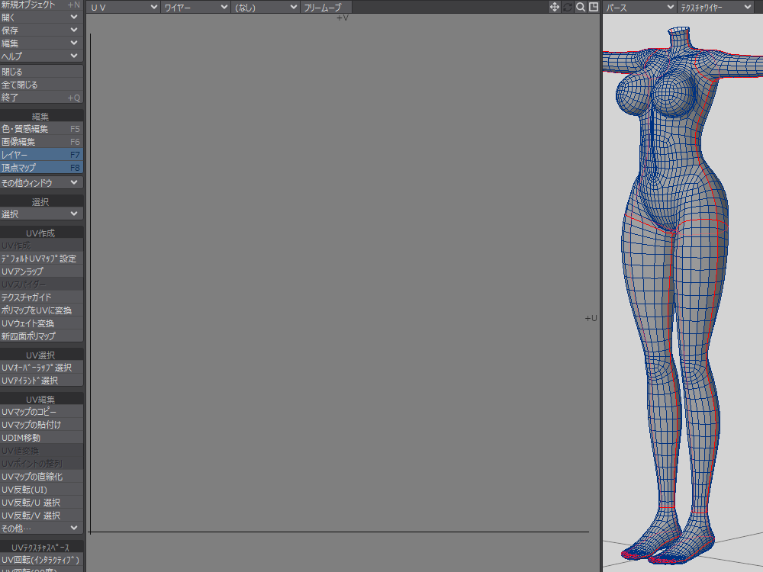
Task: Click the UVアンラップ button
Action: (x=41, y=272)
